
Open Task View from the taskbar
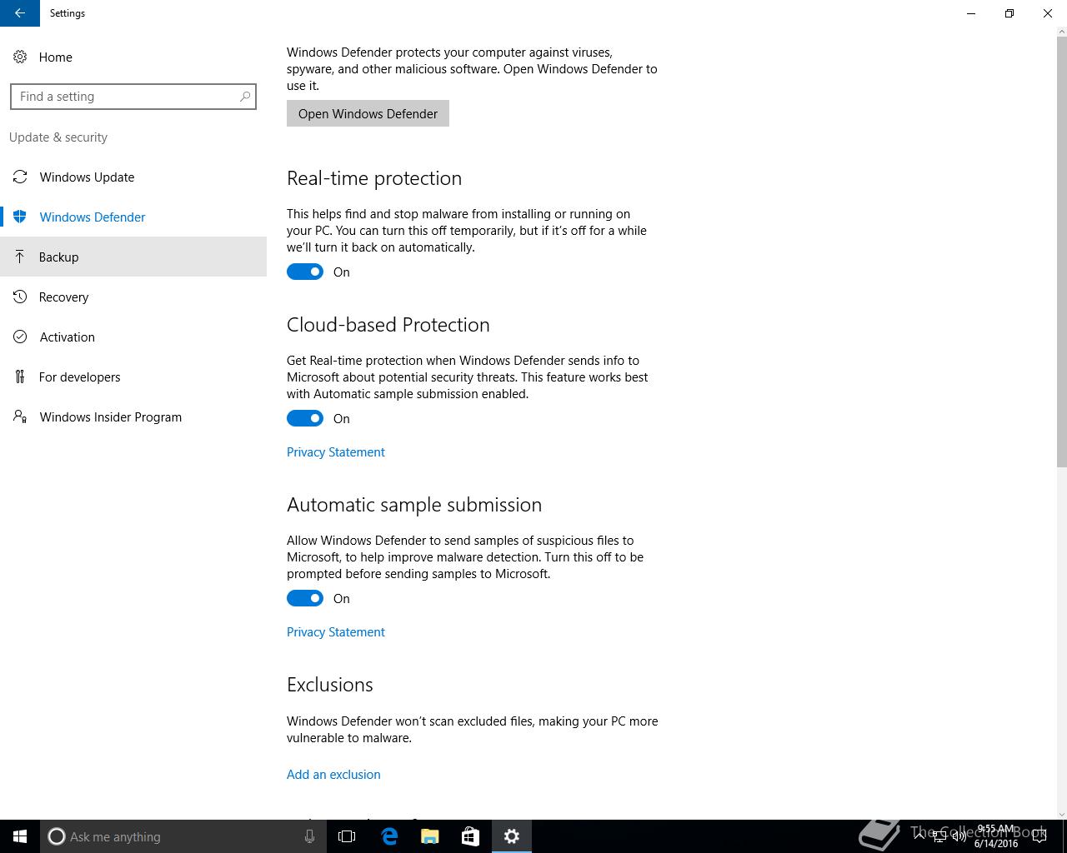347,836
